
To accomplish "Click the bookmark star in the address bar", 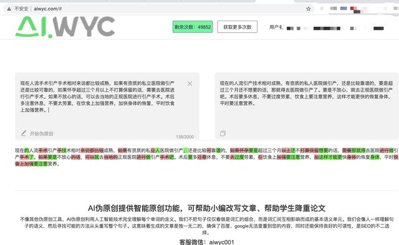I will [x=309, y=9].
